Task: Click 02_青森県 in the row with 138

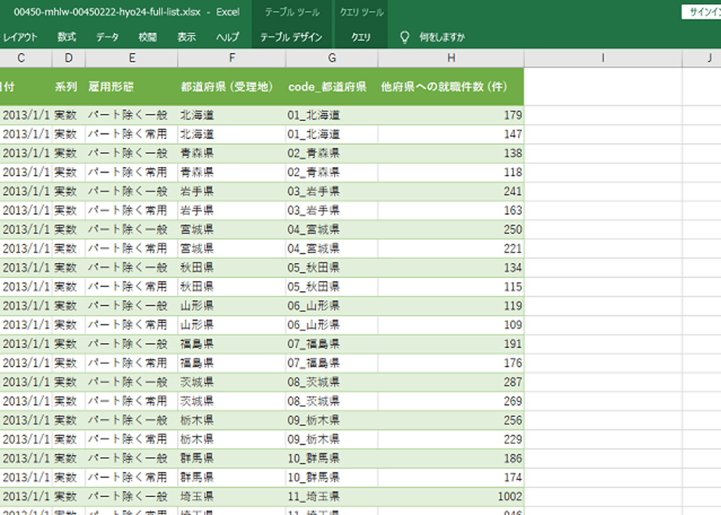Action: [332, 153]
